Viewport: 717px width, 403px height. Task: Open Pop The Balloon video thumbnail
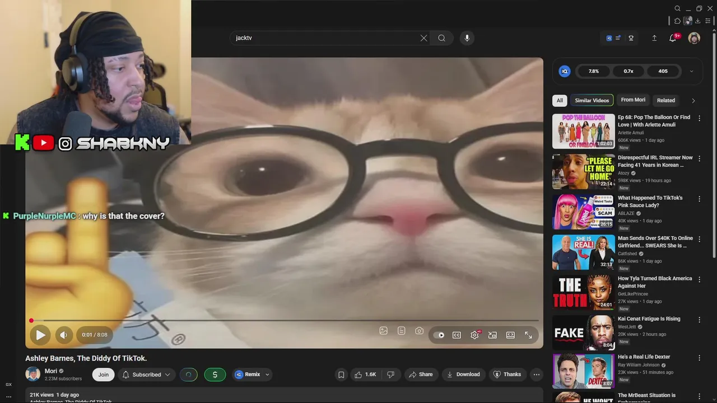click(x=583, y=132)
